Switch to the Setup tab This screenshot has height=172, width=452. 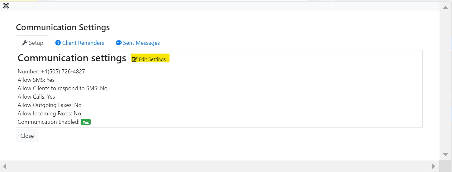(32, 43)
